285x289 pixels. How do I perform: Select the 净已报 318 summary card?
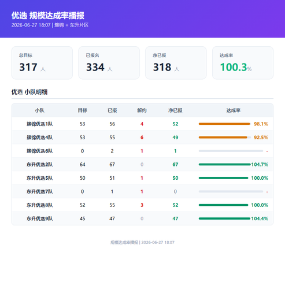pos(176,62)
